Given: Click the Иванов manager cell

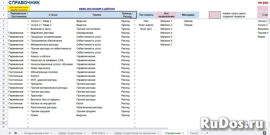Looking at the screenshot, I should [x=188, y=21].
